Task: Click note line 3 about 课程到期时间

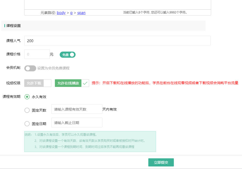Action: (x=84, y=147)
